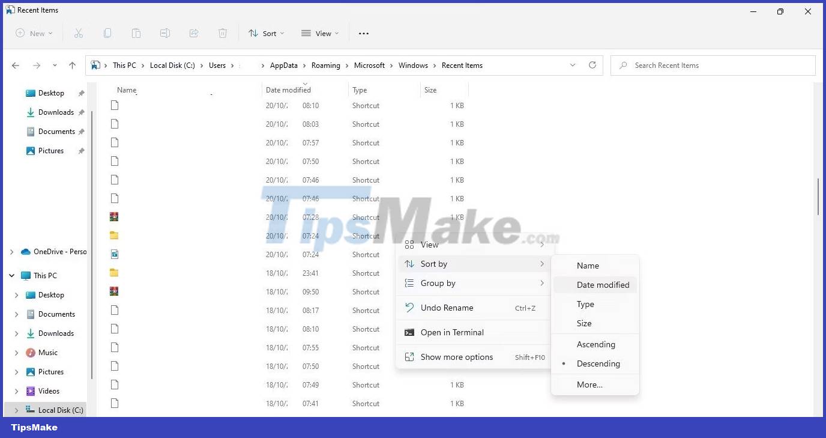The width and height of the screenshot is (826, 438).
Task: Open the Group by submenu
Action: [x=438, y=283]
